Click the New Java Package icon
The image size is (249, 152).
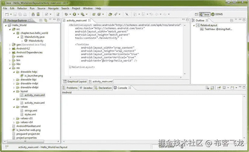click(x=94, y=14)
